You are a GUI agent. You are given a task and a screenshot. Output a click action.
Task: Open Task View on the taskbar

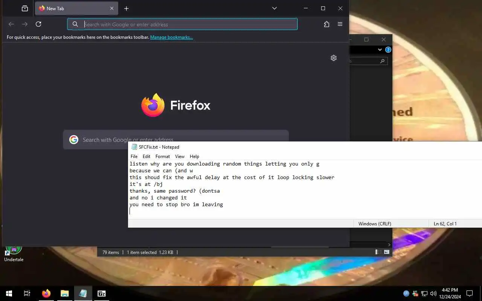point(27,293)
